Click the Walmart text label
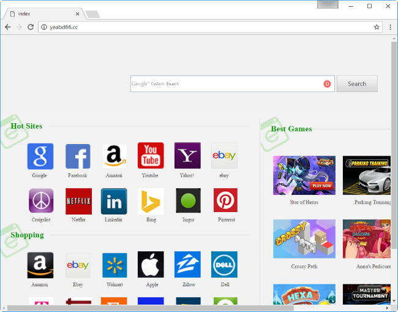398x312 pixels. point(115,284)
